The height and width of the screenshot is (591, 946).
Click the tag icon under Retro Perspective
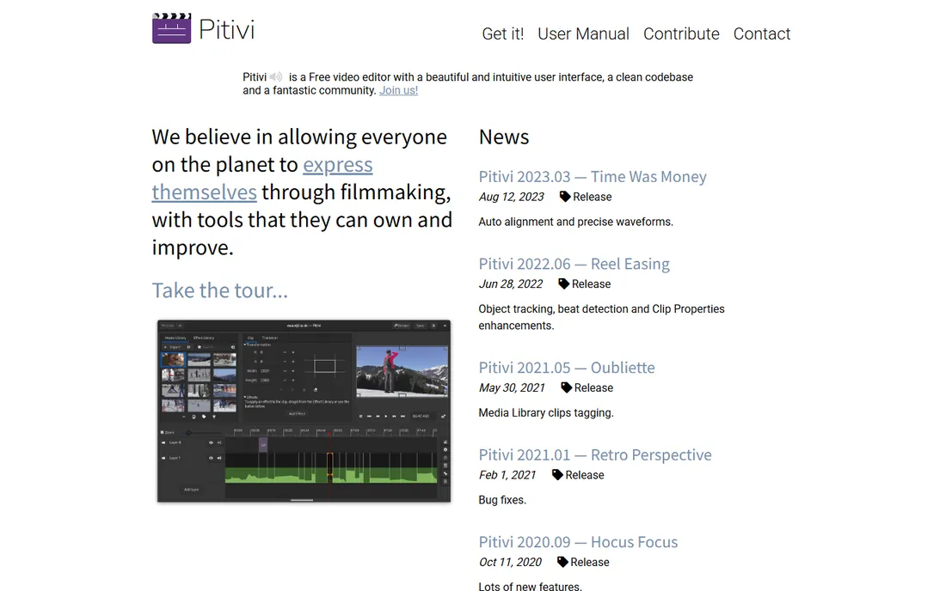click(x=557, y=475)
